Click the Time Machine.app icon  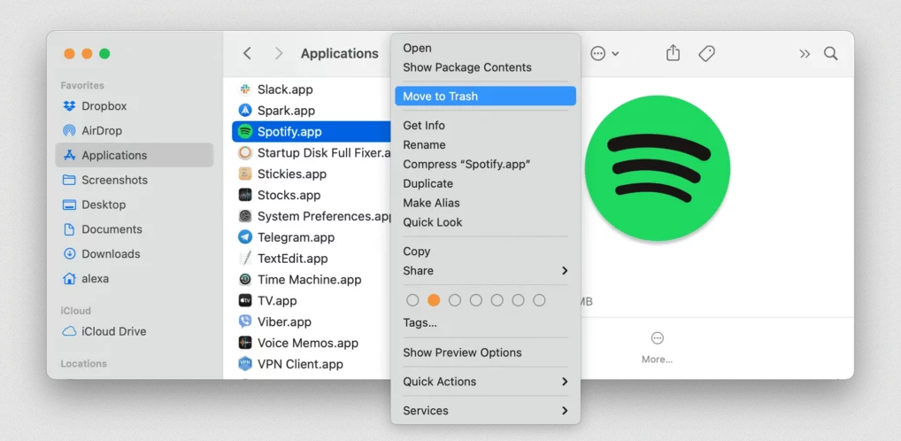point(245,280)
